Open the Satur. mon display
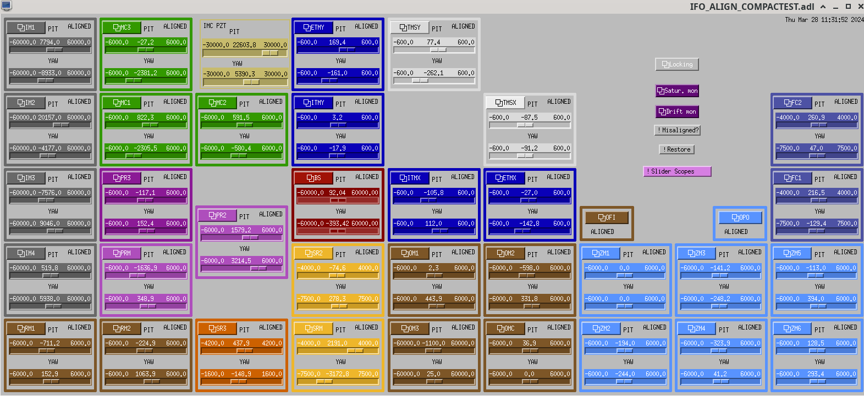Image resolution: width=864 pixels, height=396 pixels. [x=677, y=91]
